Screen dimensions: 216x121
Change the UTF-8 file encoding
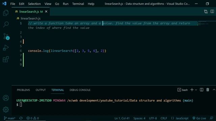point(153,118)
